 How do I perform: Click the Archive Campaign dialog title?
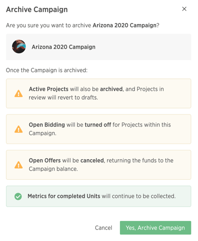37,10
